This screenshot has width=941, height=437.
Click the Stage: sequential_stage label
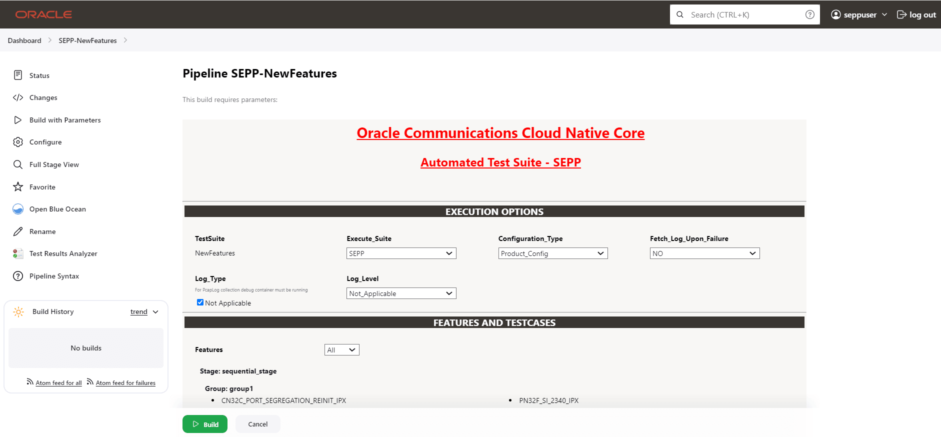pyautogui.click(x=238, y=371)
